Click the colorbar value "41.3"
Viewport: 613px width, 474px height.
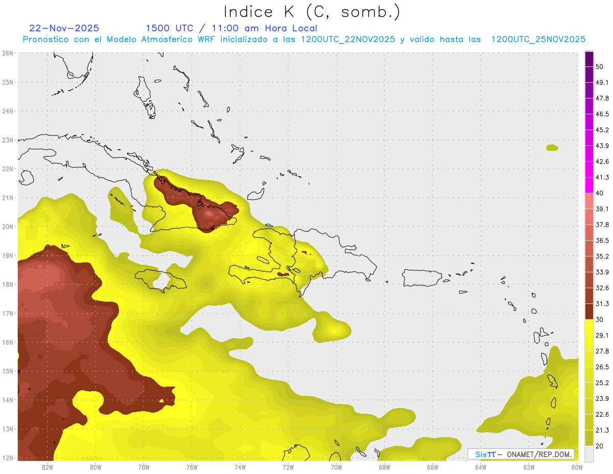click(602, 177)
